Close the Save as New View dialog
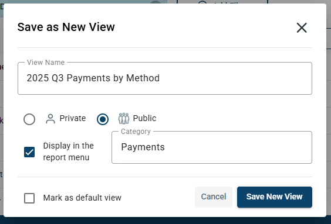 (x=302, y=27)
